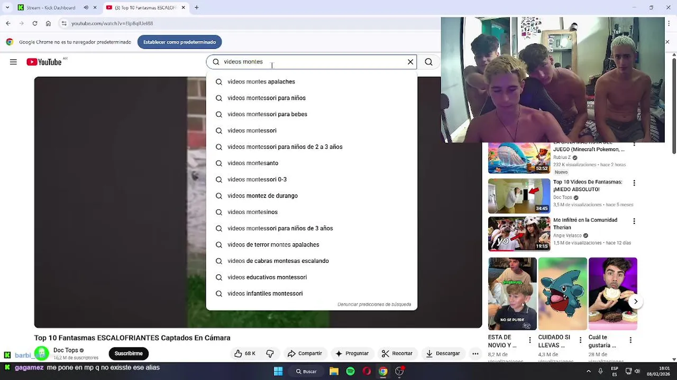Open Spotify from the taskbar
The height and width of the screenshot is (380, 677).
click(350, 371)
